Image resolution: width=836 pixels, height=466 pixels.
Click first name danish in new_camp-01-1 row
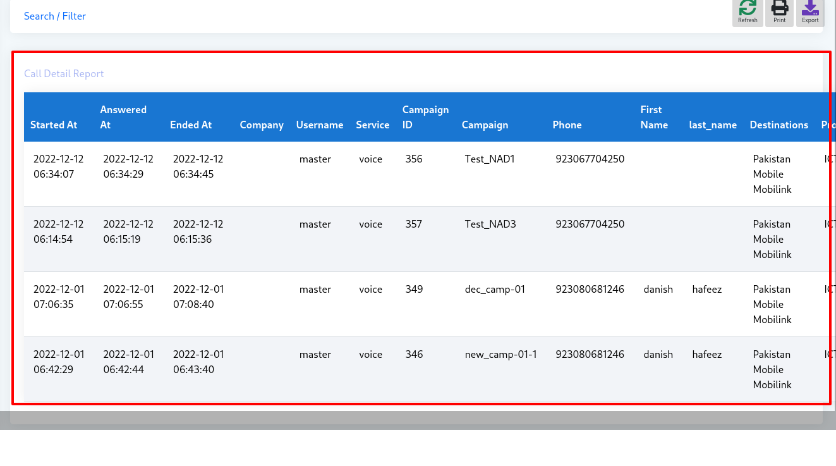(x=658, y=354)
